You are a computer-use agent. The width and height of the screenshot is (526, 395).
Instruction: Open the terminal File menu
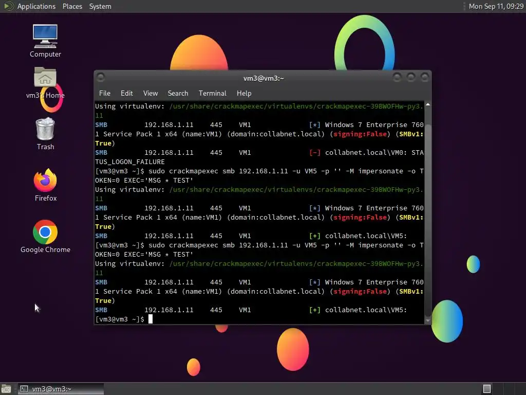click(x=105, y=94)
